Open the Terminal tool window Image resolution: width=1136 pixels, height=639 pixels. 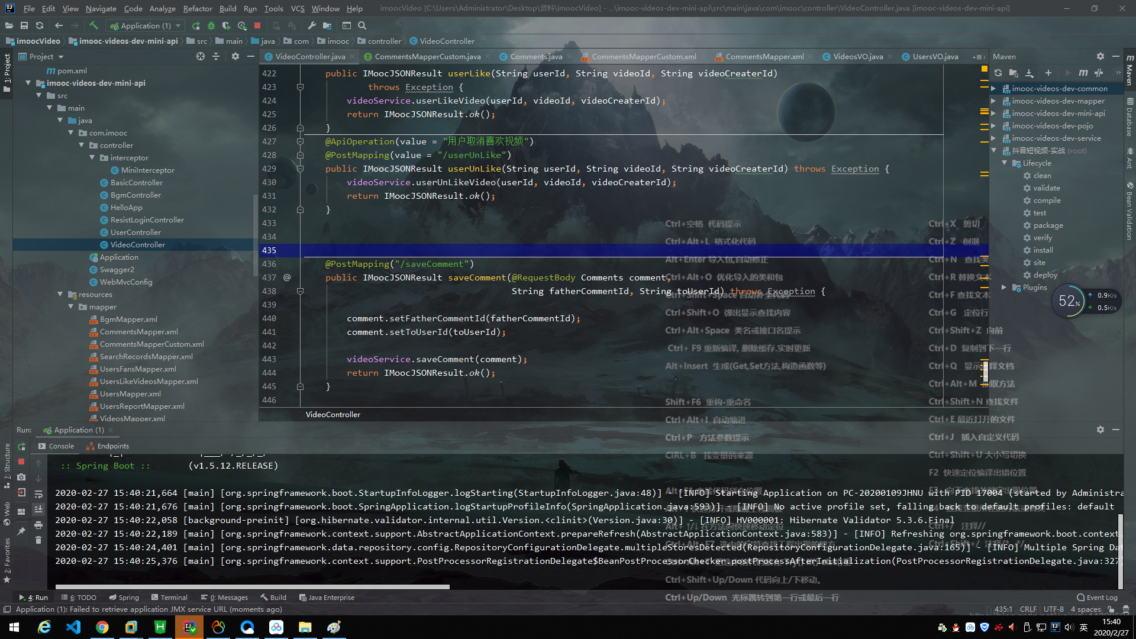[169, 598]
